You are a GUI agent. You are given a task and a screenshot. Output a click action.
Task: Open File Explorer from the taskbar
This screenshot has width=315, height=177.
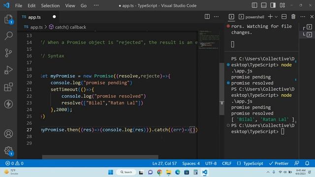(168, 172)
